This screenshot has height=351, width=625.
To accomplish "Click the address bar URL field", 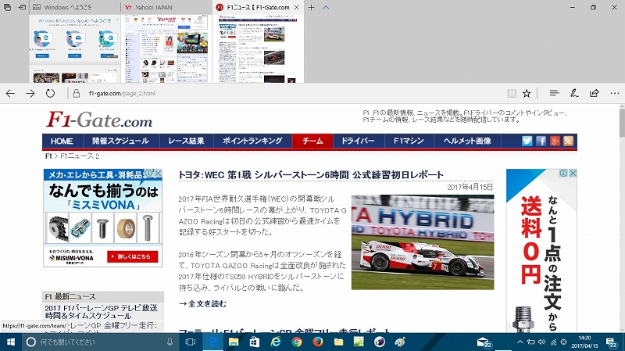I will [287, 93].
